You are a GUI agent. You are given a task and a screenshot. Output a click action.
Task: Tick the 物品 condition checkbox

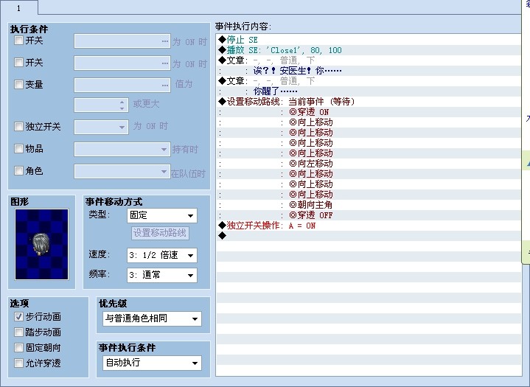18,148
